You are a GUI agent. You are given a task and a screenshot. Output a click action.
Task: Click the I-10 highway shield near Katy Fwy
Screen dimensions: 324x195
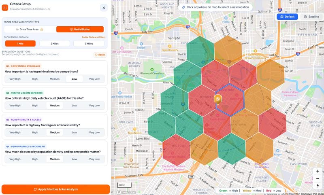point(116,33)
